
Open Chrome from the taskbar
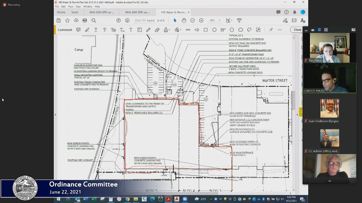pos(128,199)
